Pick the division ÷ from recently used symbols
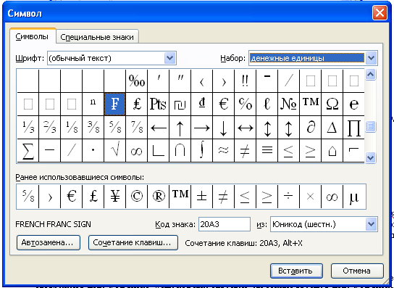This screenshot has height=288, width=394. (288, 197)
